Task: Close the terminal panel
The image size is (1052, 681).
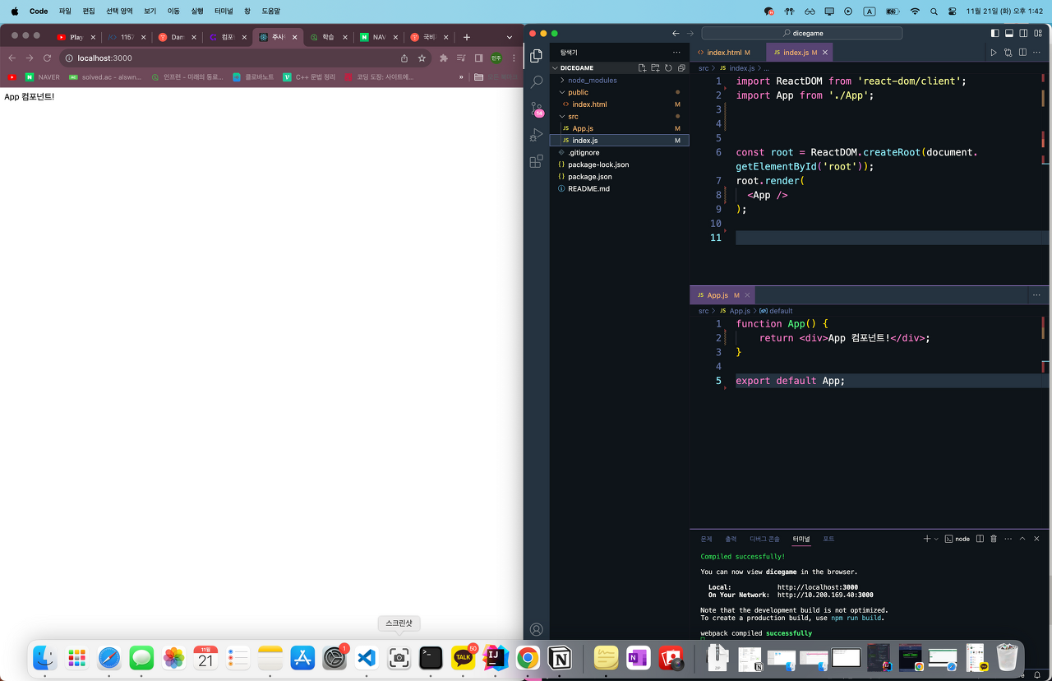Action: (x=1037, y=539)
